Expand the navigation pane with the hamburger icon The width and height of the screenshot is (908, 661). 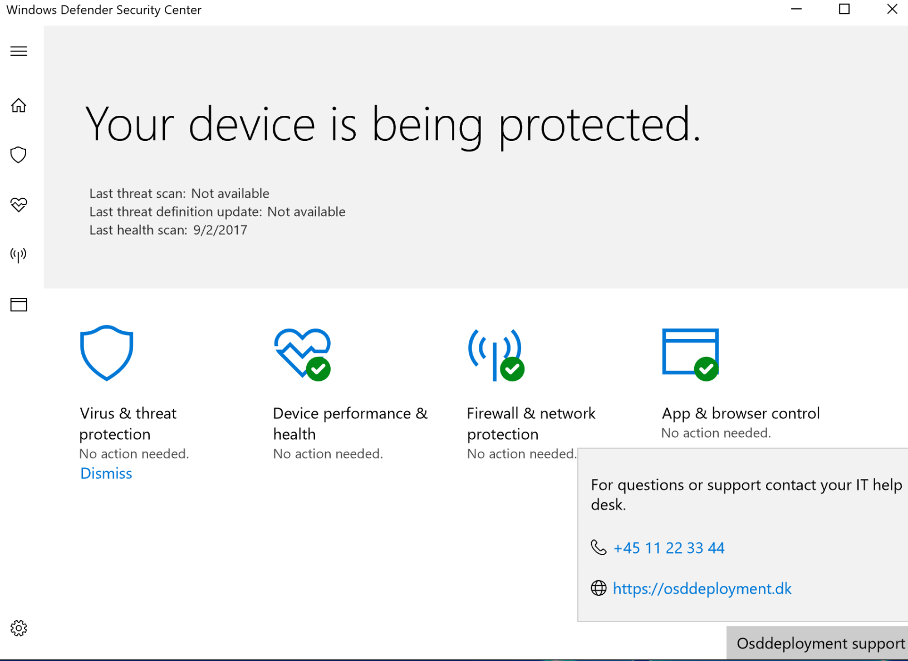coord(18,51)
